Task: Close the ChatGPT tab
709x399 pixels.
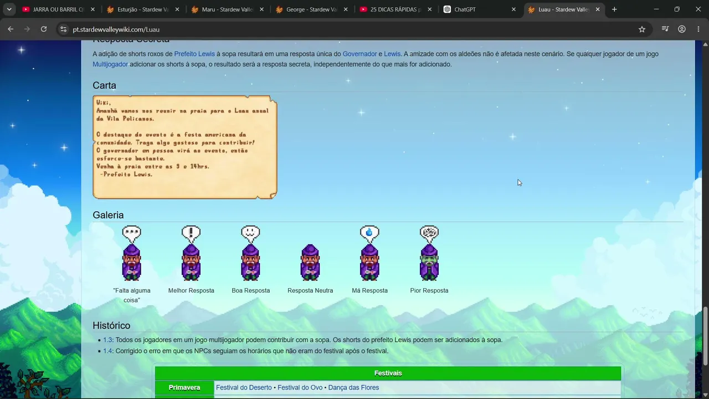Action: coord(513,9)
